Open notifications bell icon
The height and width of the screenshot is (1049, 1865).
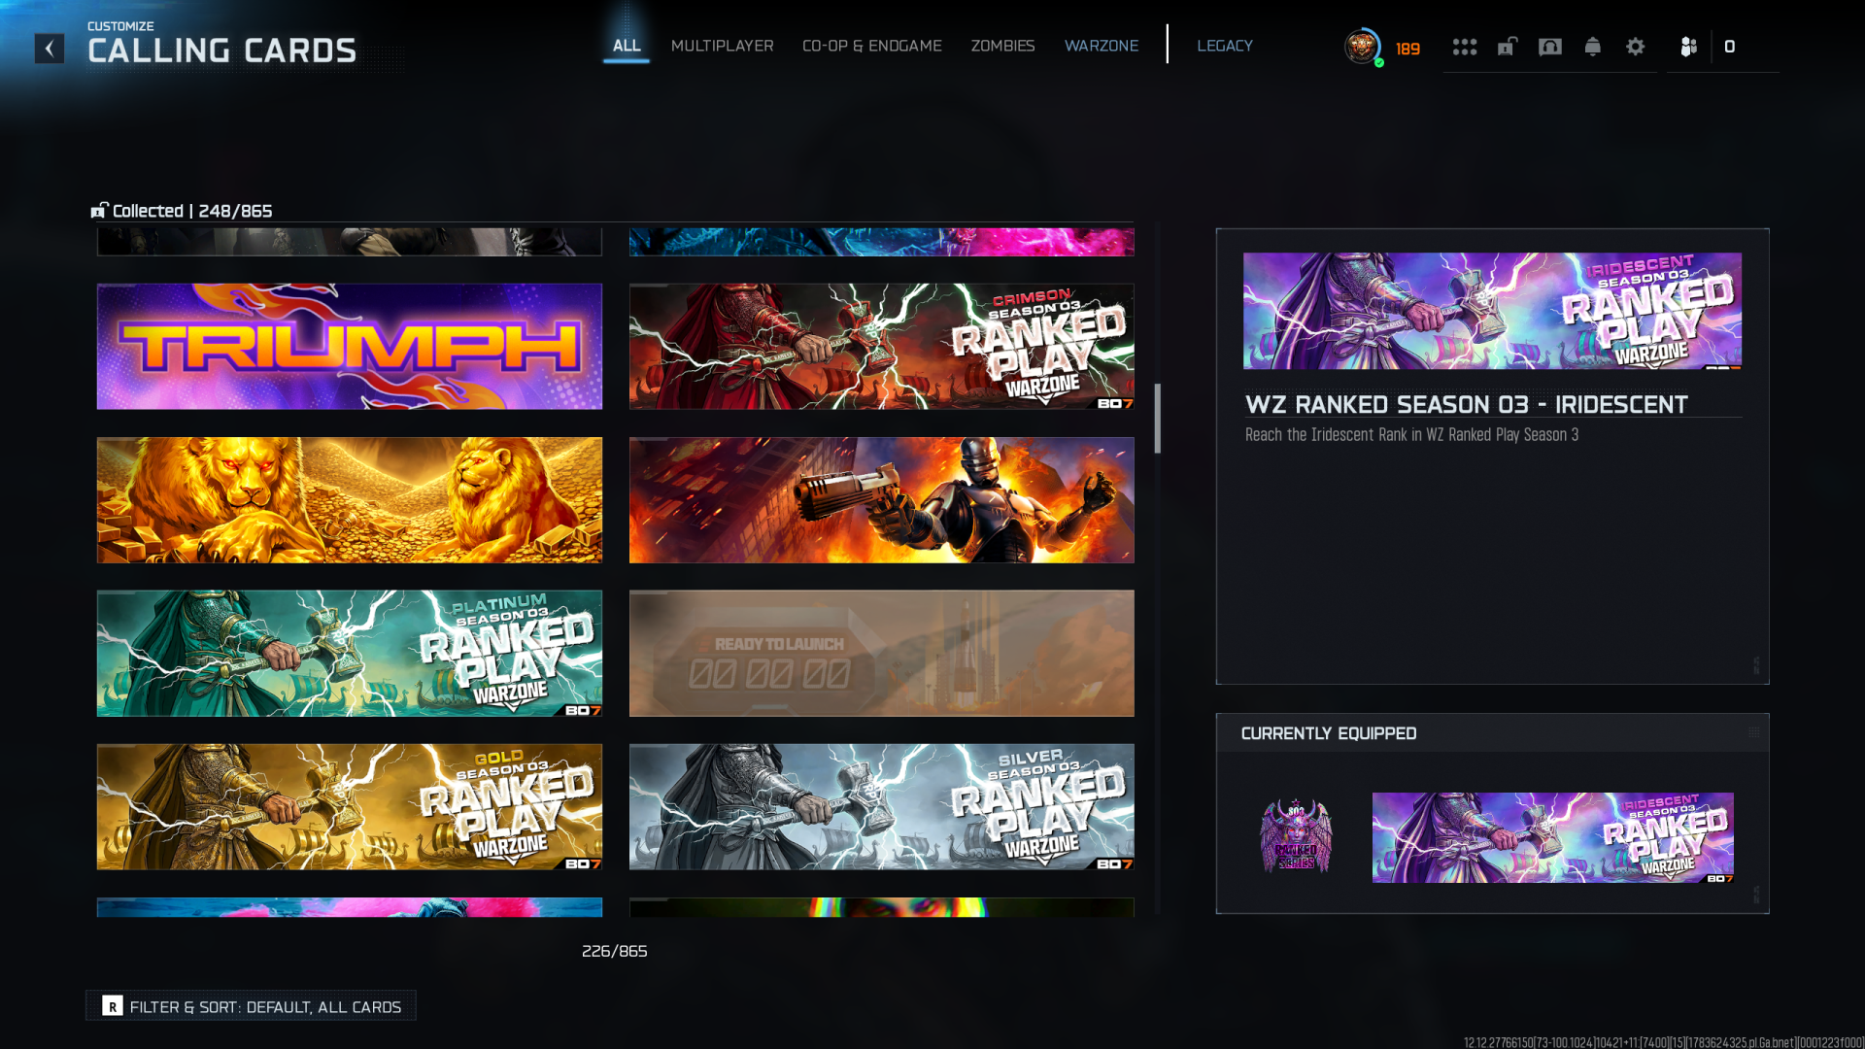1592,47
